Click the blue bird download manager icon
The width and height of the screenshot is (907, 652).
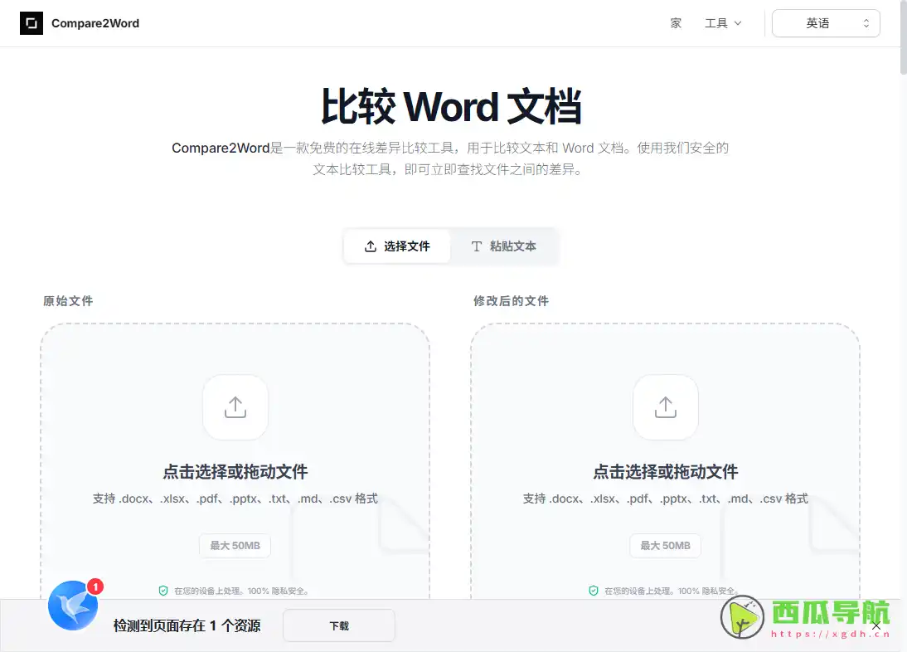point(72,606)
